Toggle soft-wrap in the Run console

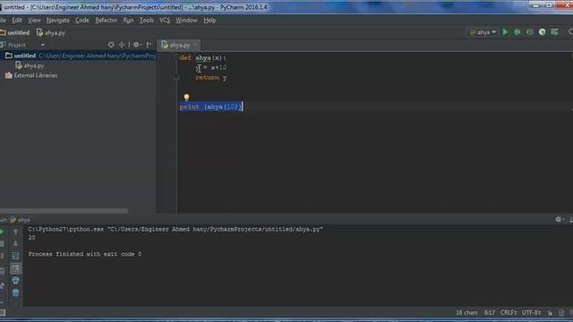15,256
